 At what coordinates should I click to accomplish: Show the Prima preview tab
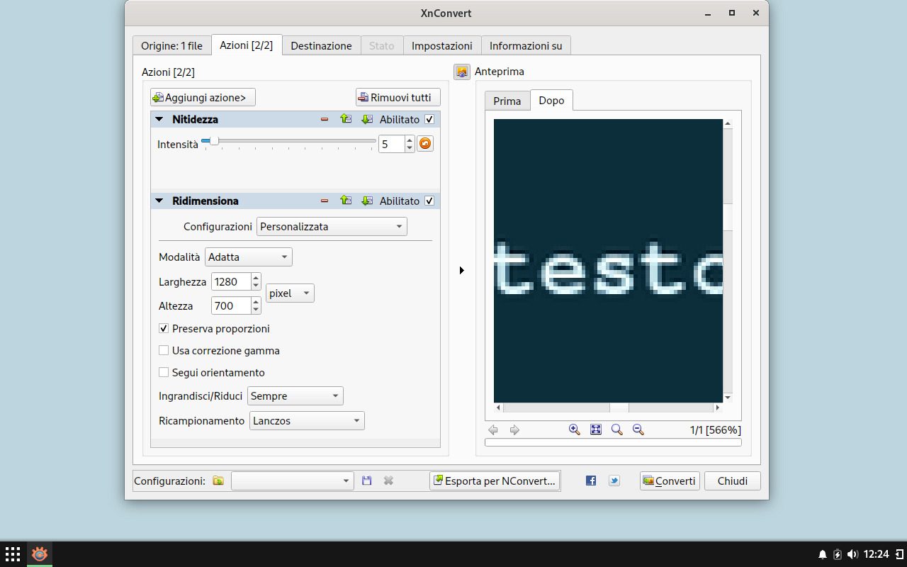point(507,101)
